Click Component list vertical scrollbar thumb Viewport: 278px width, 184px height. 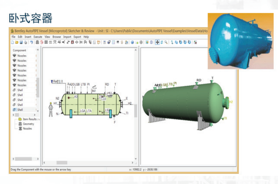[x=38, y=88]
